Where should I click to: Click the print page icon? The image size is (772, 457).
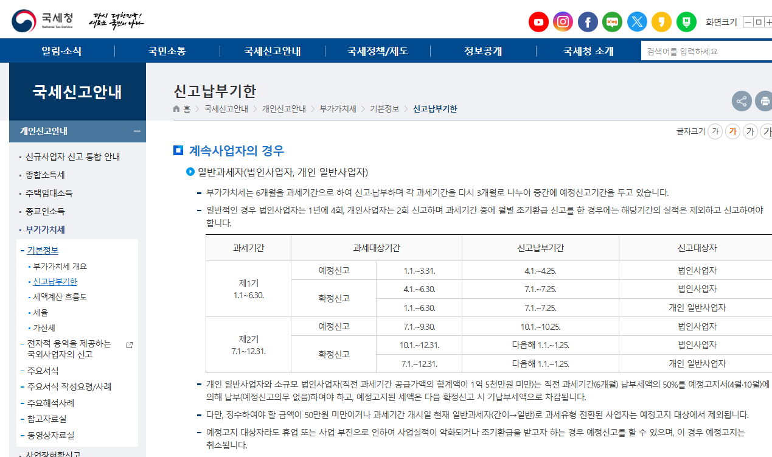coord(764,101)
